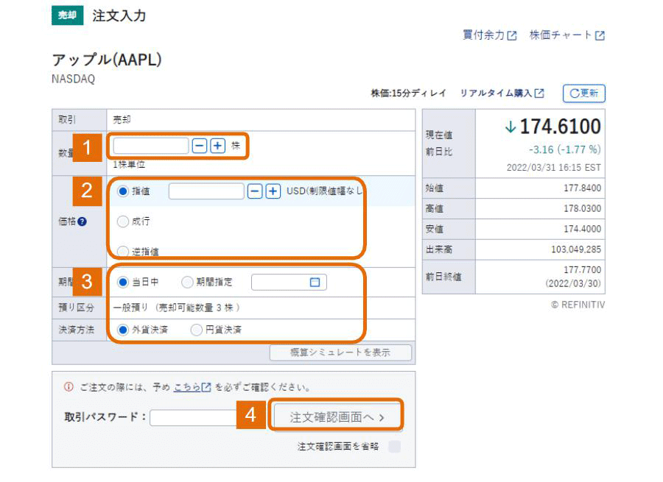This screenshot has width=663, height=482.
Task: Select the 期間指定 radio button
Action: 187,282
